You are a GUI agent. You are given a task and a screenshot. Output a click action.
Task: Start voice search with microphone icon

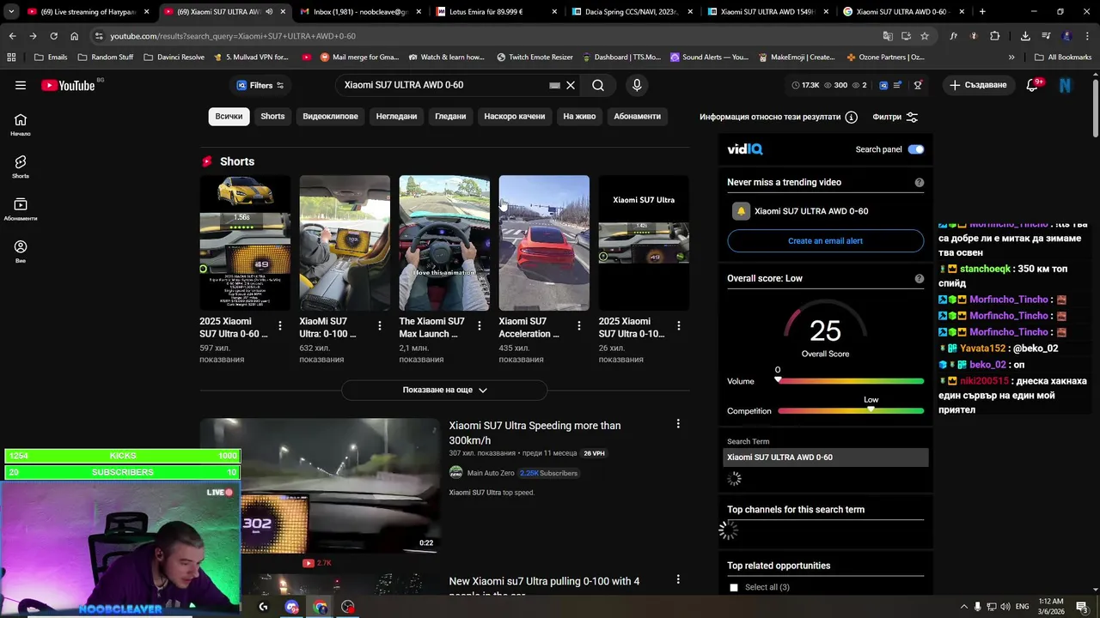(637, 85)
